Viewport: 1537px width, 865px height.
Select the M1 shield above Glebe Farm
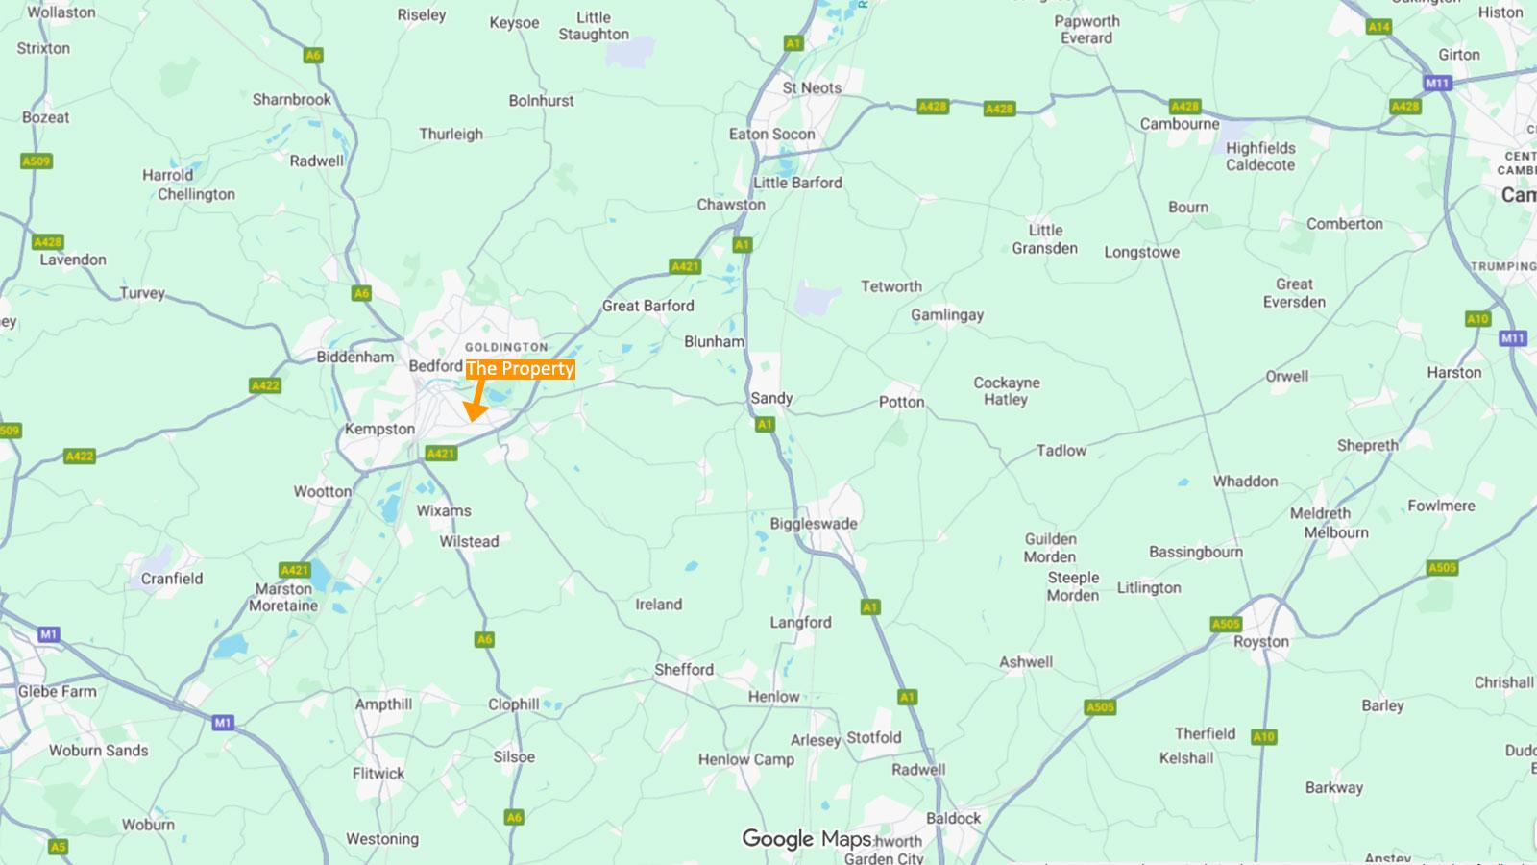tap(49, 634)
